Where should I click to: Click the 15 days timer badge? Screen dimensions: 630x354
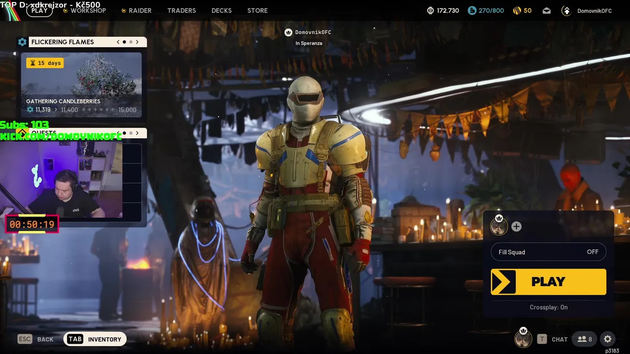(45, 63)
